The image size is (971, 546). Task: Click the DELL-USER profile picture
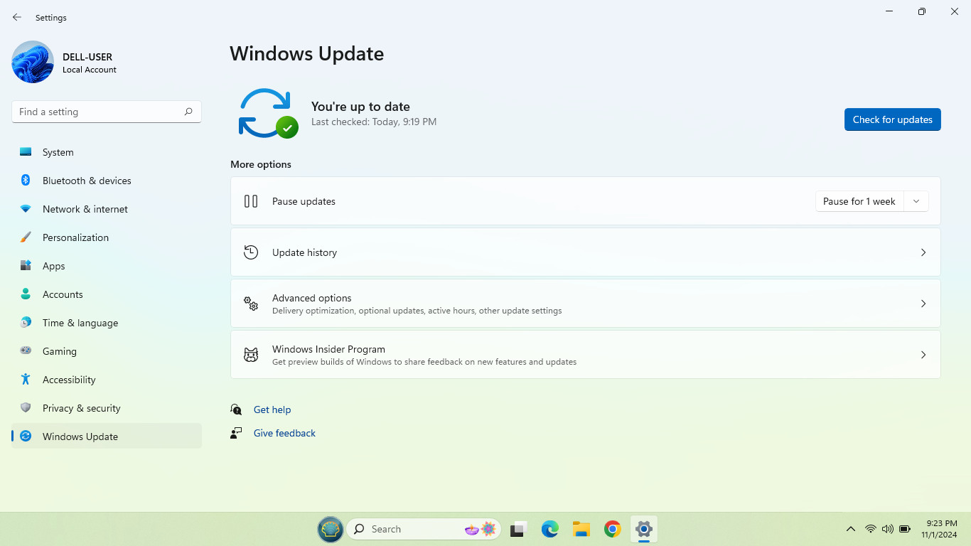pyautogui.click(x=33, y=62)
